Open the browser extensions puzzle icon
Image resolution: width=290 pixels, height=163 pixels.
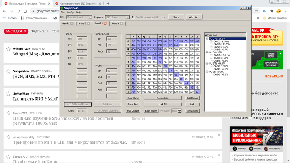(271, 11)
